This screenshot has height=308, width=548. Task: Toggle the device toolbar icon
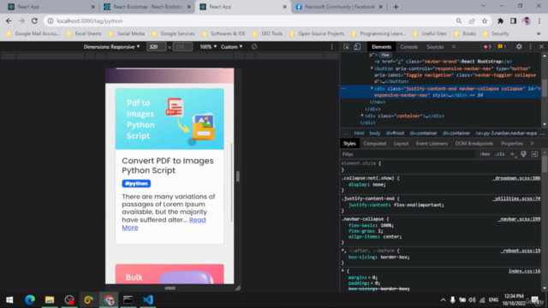(357, 47)
